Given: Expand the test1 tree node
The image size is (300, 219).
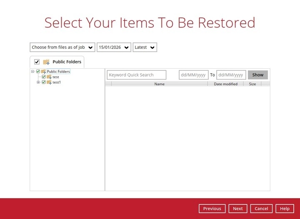Looking at the screenshot, I should click(38, 82).
